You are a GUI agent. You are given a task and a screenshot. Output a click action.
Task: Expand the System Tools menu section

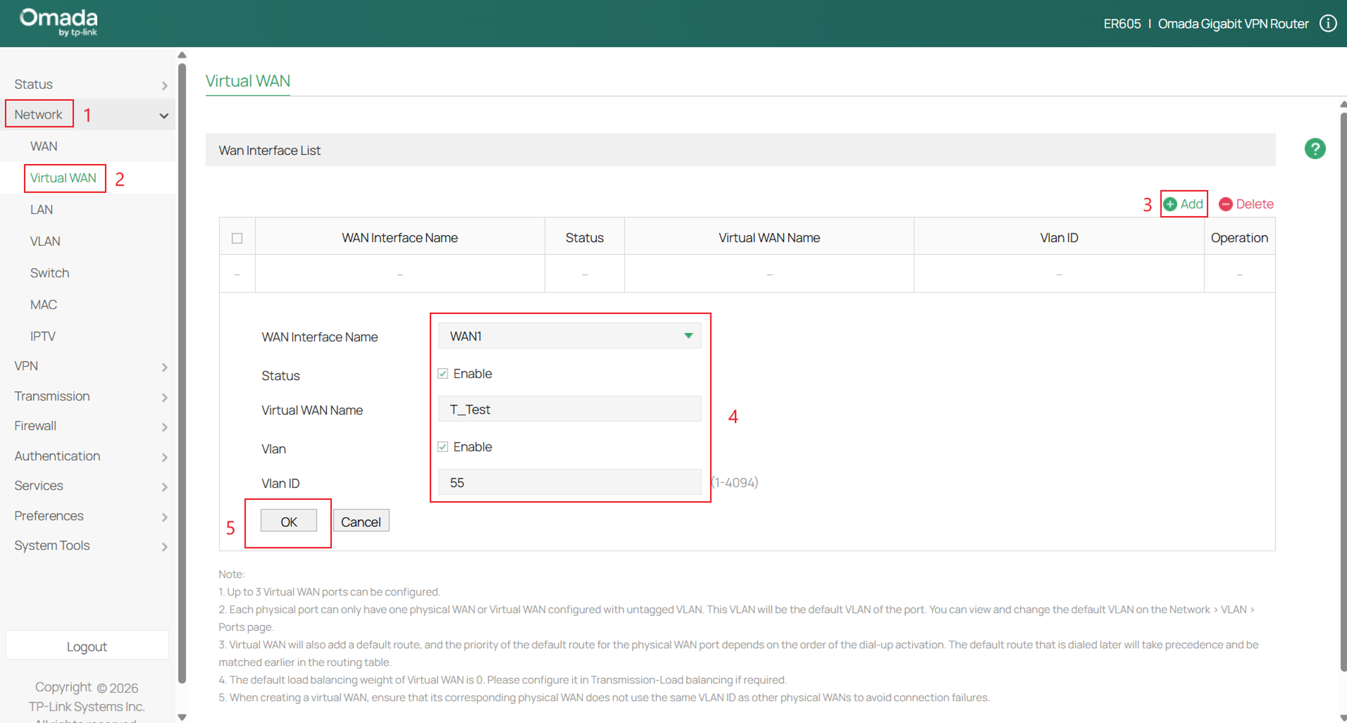[89, 546]
